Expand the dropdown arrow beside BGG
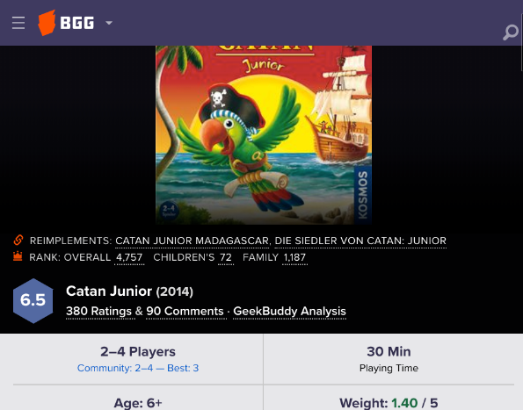Image resolution: width=523 pixels, height=410 pixels. [x=109, y=23]
